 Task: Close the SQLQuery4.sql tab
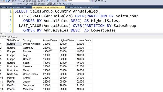pos(64,7)
